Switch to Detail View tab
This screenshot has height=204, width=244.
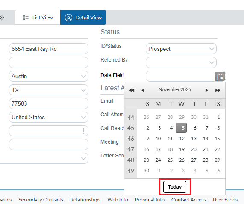(x=83, y=17)
